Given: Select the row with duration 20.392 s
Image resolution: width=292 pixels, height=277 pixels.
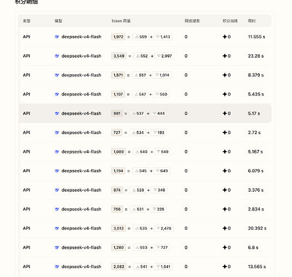Looking at the screenshot, I should 145,228.
